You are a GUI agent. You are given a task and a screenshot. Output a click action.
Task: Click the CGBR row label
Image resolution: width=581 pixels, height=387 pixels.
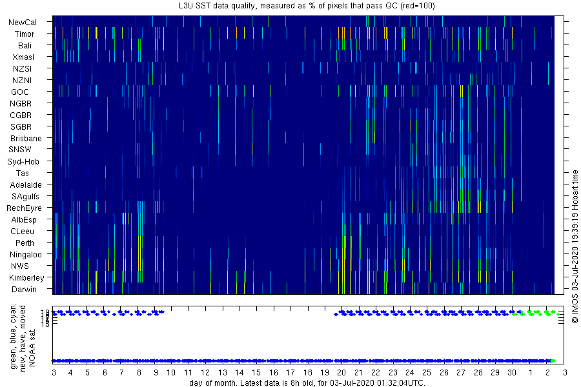click(x=21, y=115)
